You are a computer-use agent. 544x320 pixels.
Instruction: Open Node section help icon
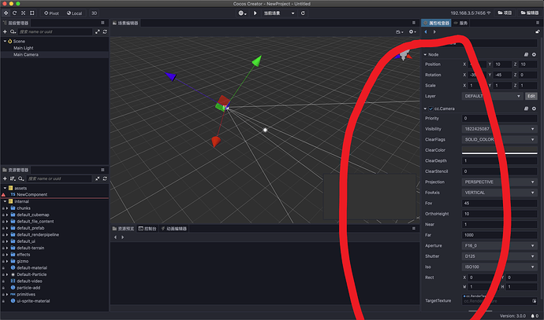[x=526, y=54]
